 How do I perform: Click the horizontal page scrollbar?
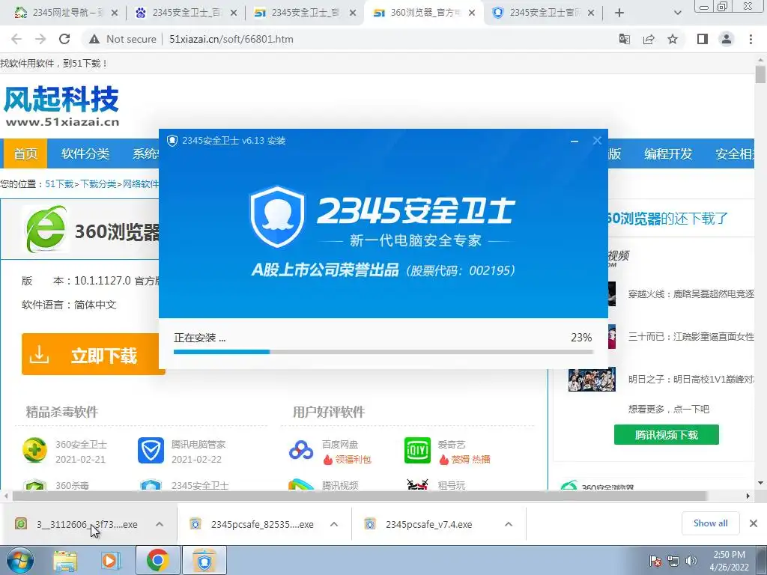tap(360, 496)
